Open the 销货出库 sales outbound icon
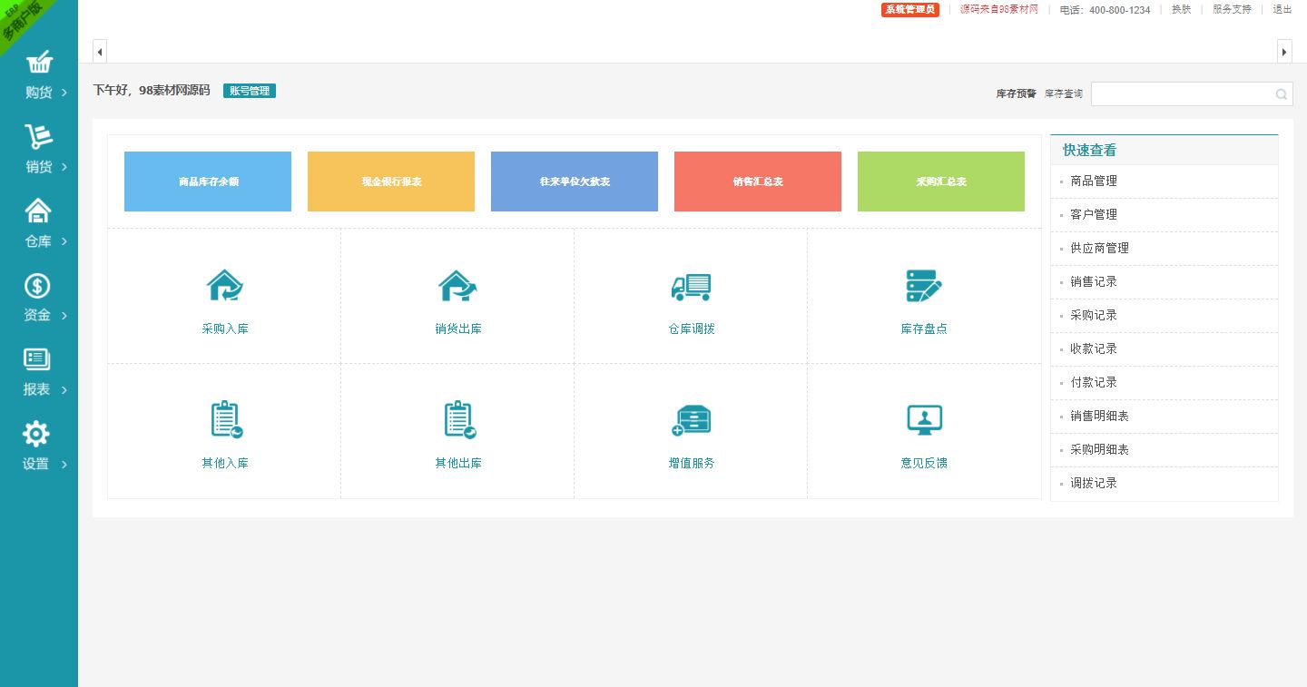The image size is (1307, 687). click(x=457, y=287)
